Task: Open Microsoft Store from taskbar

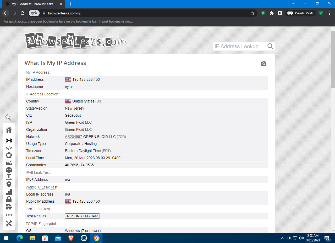Action: pyautogui.click(x=45, y=238)
